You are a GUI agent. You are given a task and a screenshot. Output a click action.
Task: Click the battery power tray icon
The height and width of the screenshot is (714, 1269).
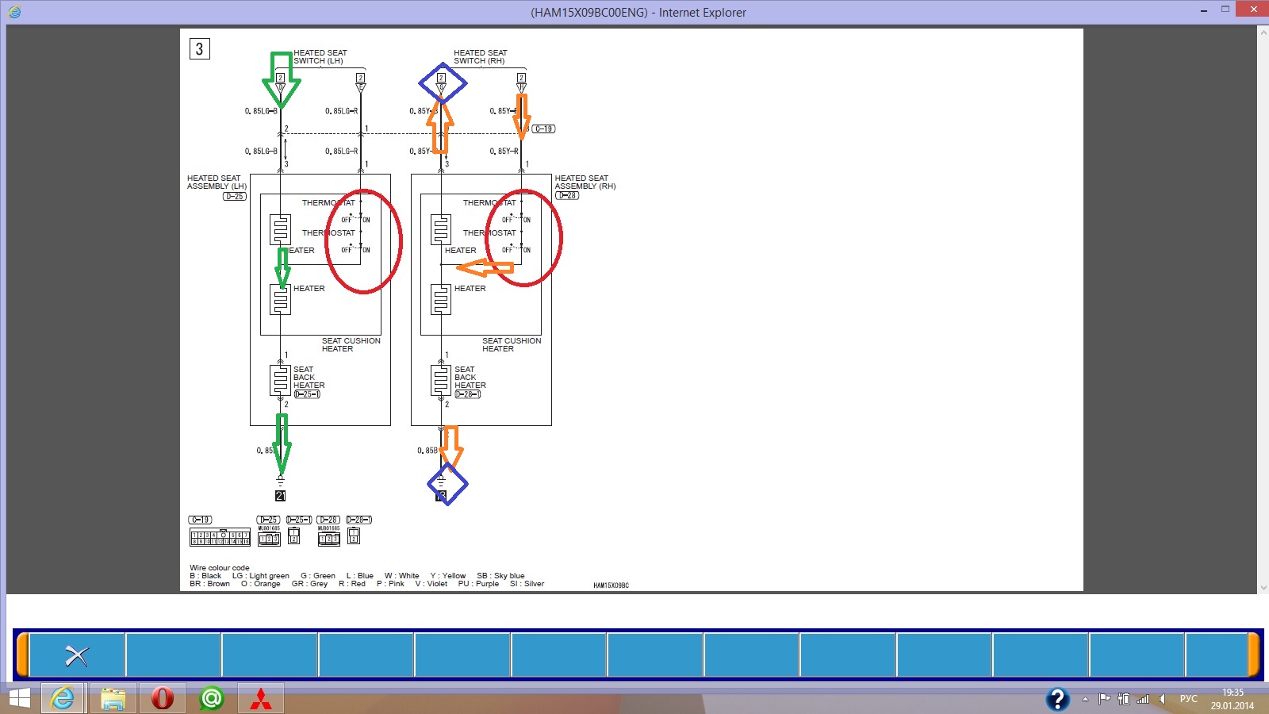coord(1123,699)
